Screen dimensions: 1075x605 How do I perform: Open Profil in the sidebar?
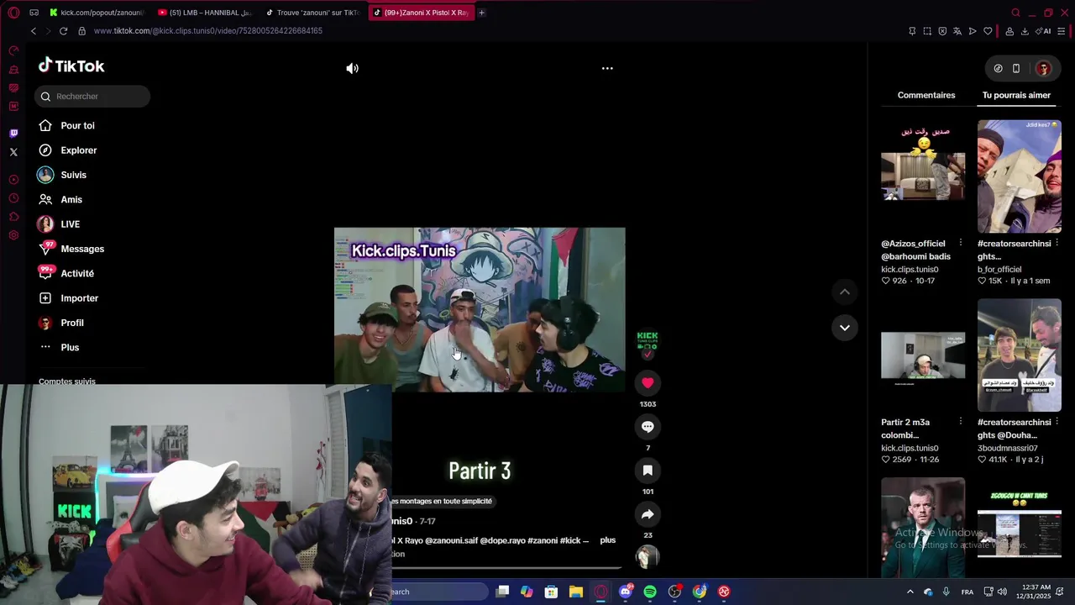point(72,323)
